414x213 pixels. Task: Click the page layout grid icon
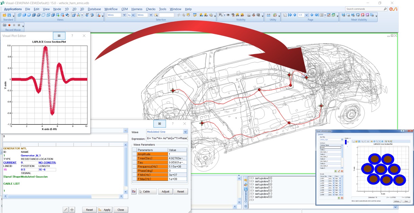[x=322, y=15]
